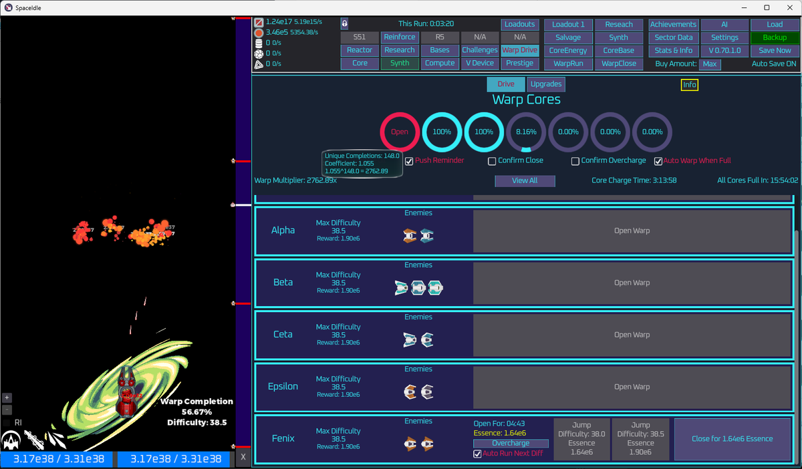This screenshot has height=469, width=802.
Task: Click Save Now
Action: (775, 50)
